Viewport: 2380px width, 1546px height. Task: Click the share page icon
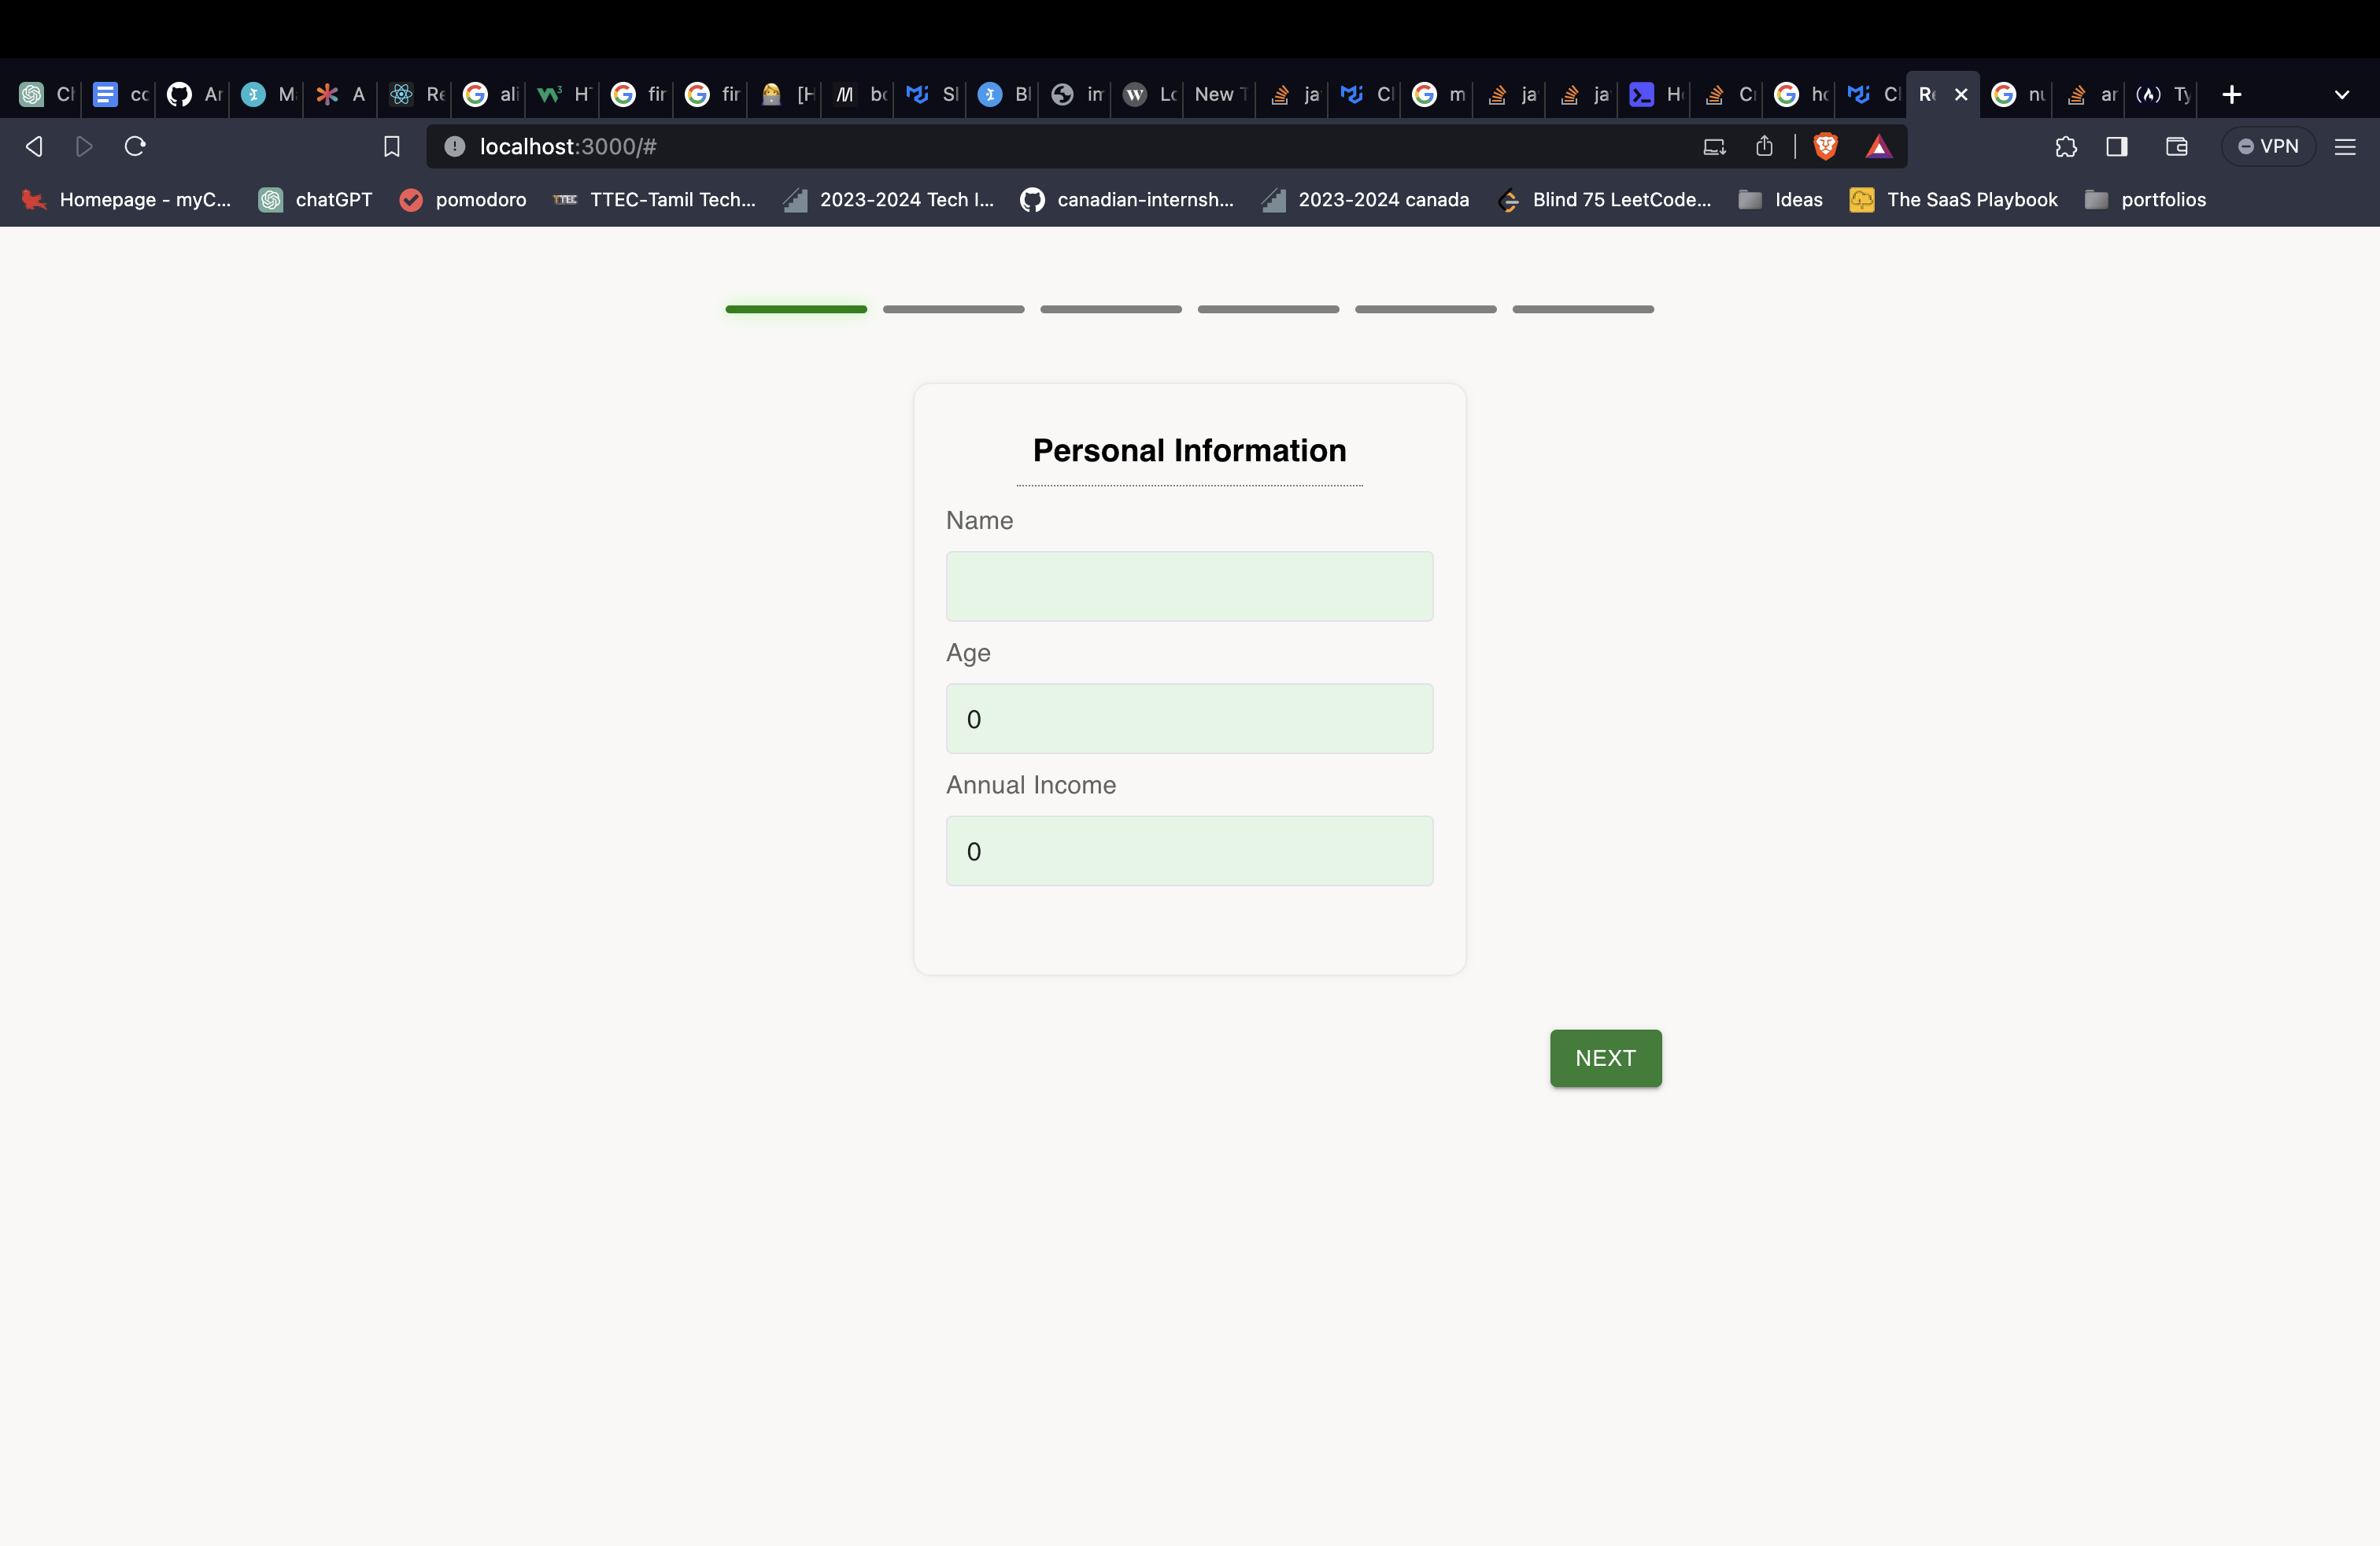pyautogui.click(x=1764, y=147)
